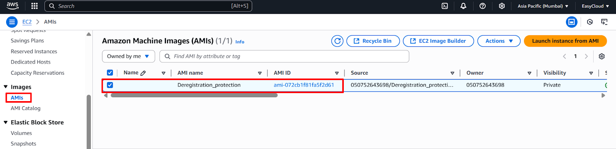Open the ami-072cb1f81fa5f2d61 link
The height and width of the screenshot is (149, 616).
304,85
